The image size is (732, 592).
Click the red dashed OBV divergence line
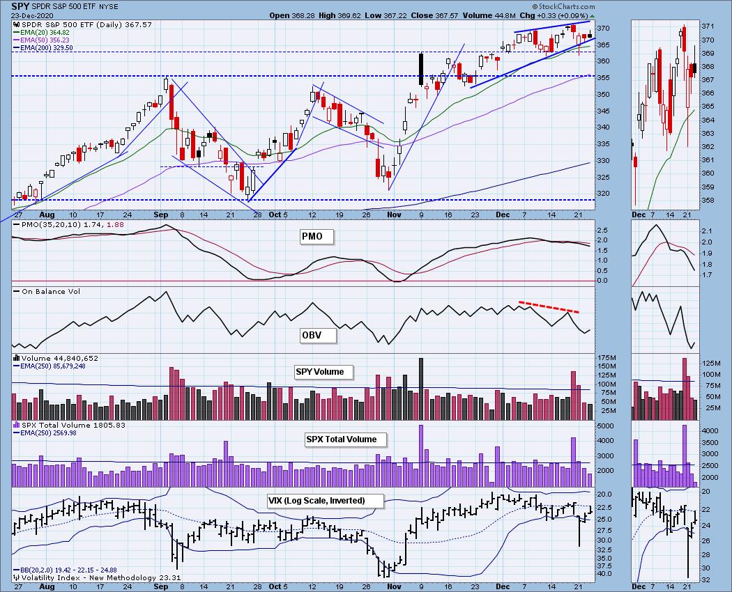(549, 307)
